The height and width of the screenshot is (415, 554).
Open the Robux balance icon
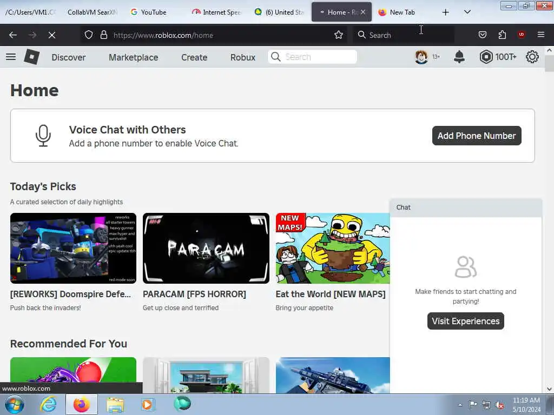click(486, 57)
